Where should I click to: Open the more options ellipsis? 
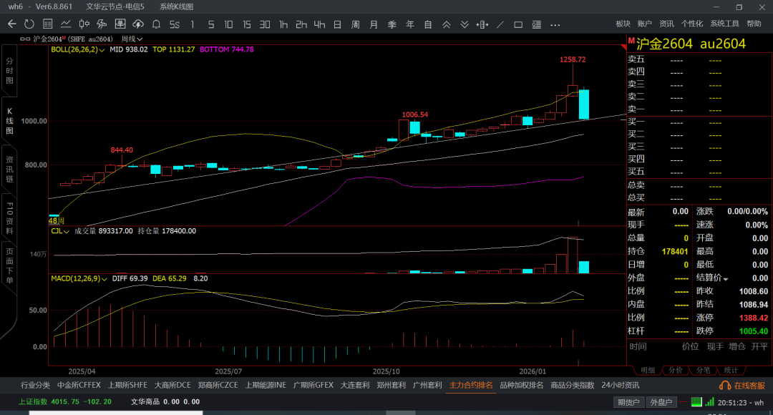click(555, 24)
